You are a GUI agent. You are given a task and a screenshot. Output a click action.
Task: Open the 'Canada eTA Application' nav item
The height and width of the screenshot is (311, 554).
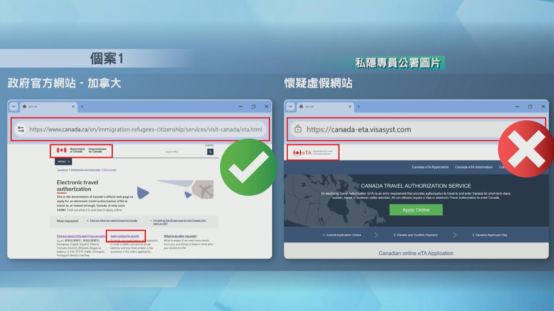tap(430, 167)
